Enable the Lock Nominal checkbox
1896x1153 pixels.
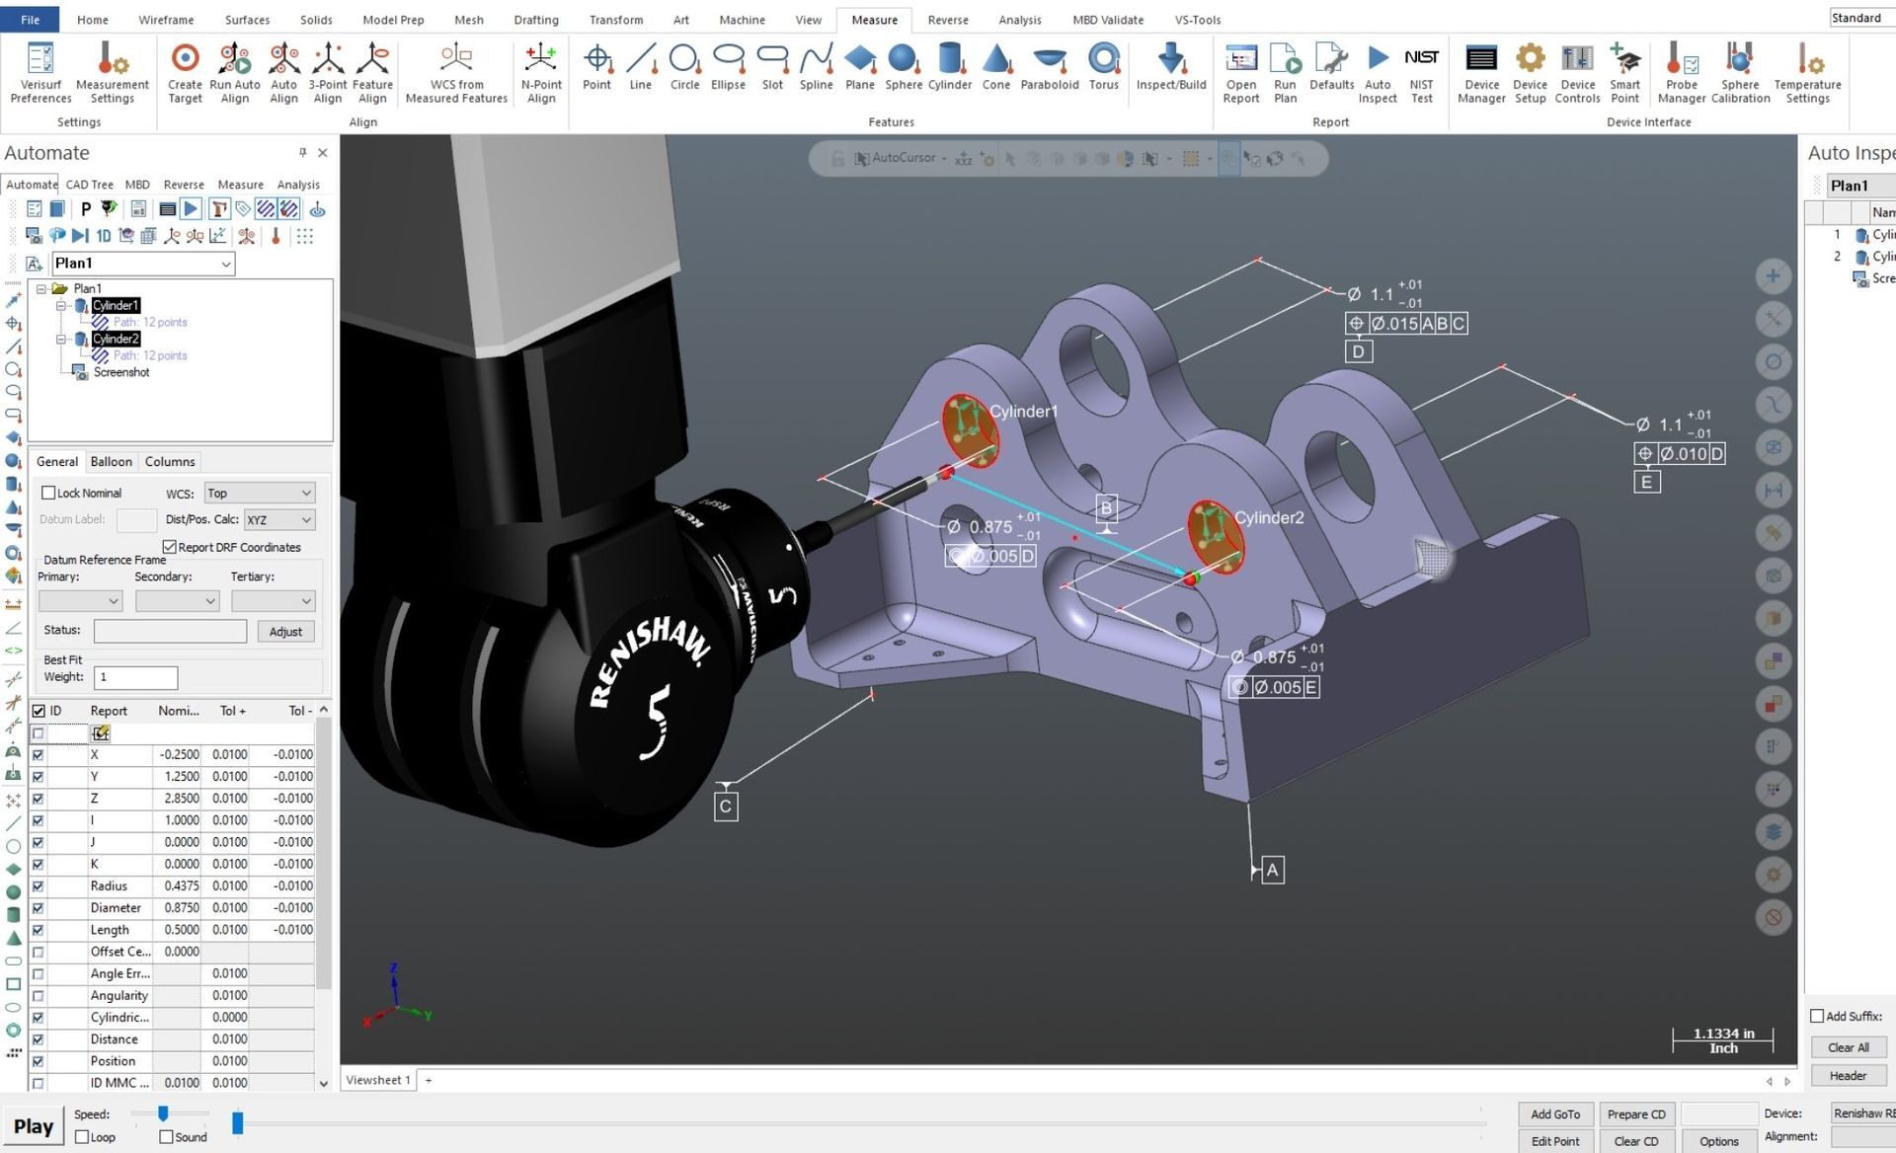(x=47, y=493)
